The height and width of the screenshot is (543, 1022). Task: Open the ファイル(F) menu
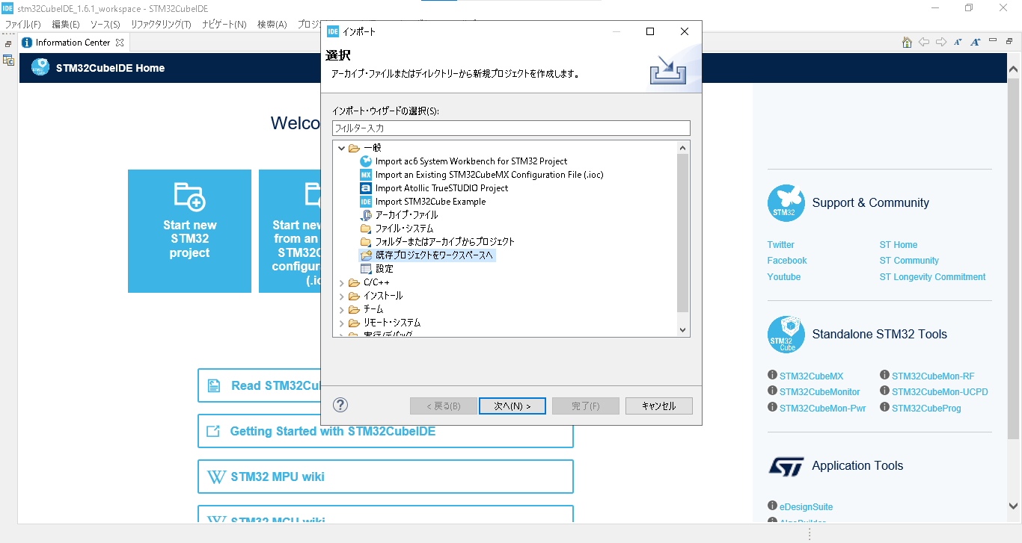click(22, 25)
